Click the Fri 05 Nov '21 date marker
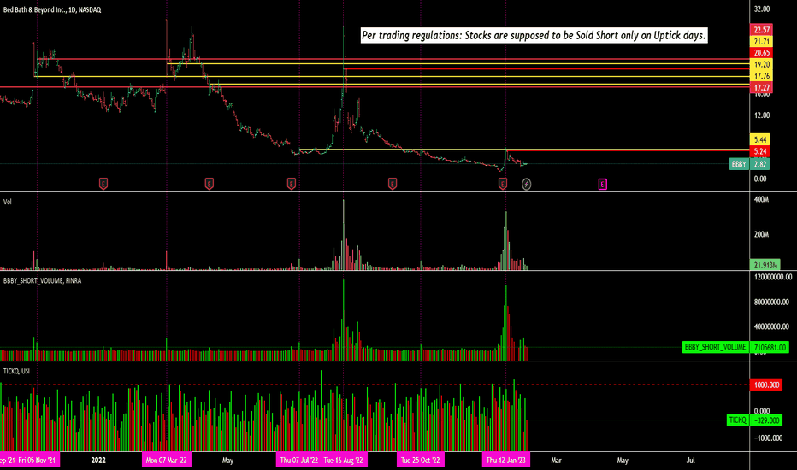This screenshot has width=797, height=470. (37, 461)
